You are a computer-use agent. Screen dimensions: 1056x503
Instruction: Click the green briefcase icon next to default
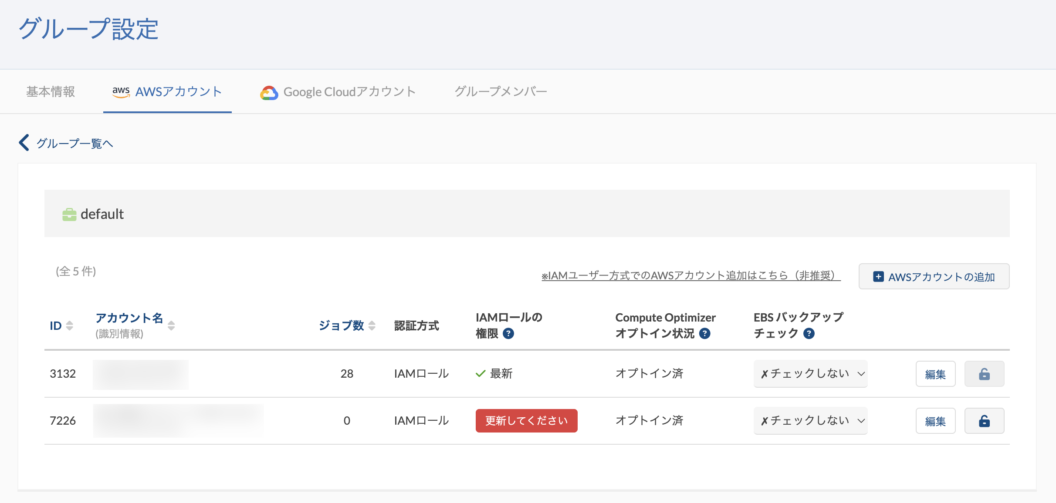point(69,215)
